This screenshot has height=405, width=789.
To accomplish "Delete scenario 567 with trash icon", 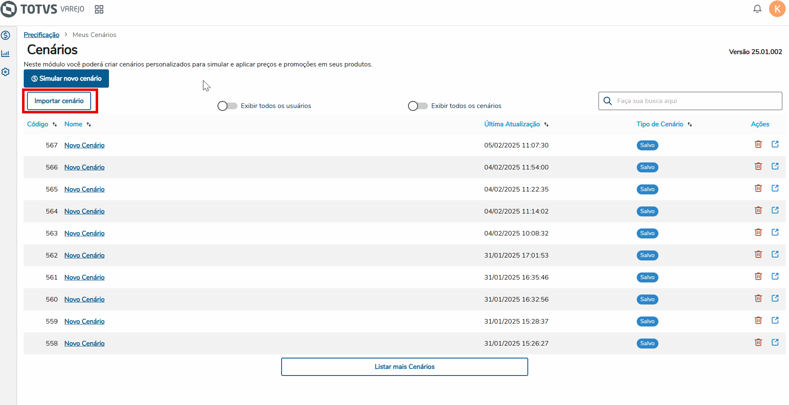I will [758, 144].
